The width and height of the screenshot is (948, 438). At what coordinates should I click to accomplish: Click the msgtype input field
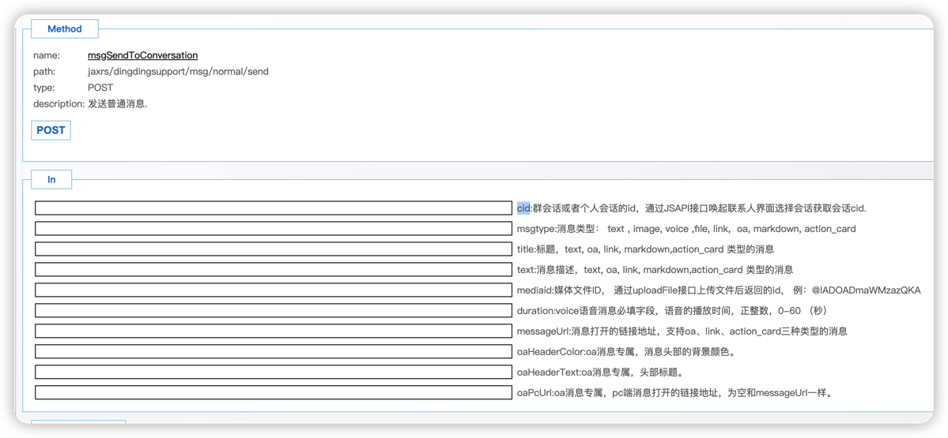point(274,229)
